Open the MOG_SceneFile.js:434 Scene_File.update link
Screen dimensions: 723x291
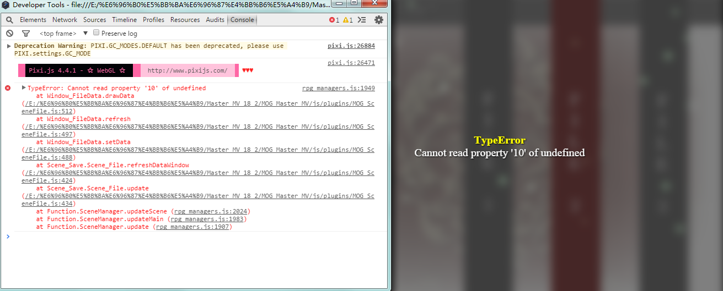click(x=199, y=200)
